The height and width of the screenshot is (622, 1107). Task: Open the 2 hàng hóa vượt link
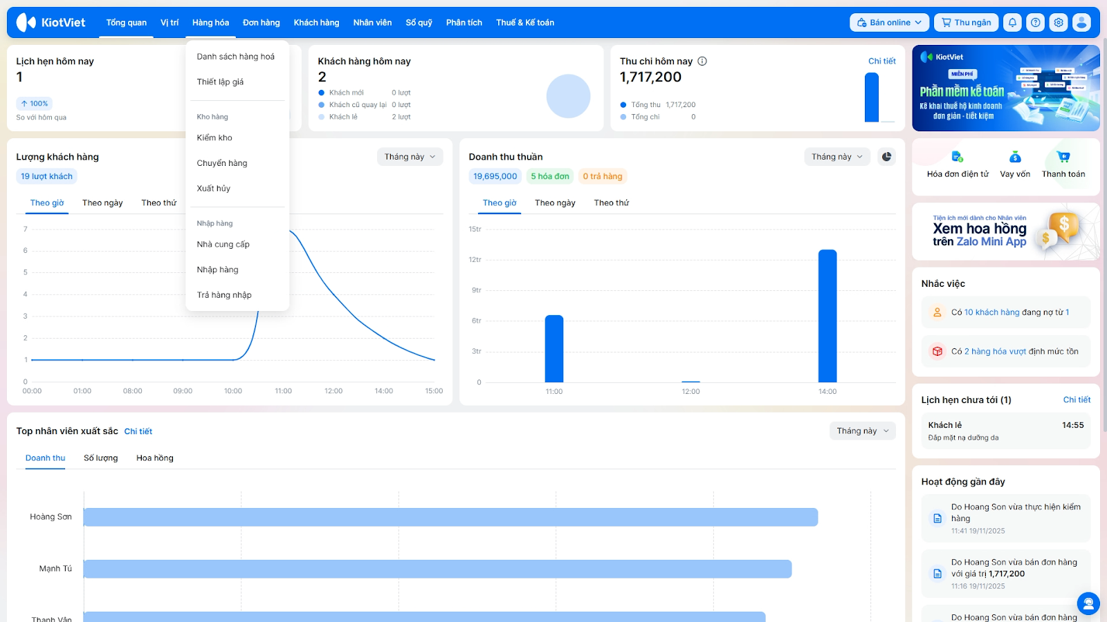point(996,352)
